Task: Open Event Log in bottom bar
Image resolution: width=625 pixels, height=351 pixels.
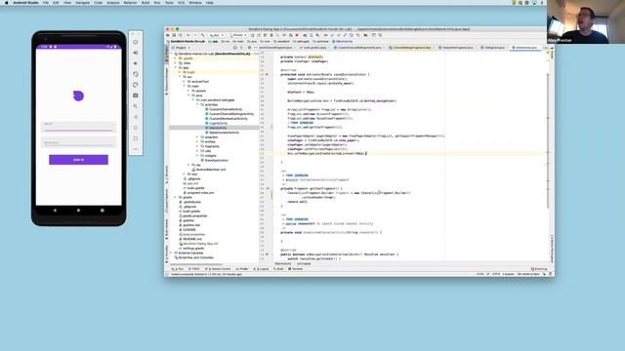Action: coord(539,269)
